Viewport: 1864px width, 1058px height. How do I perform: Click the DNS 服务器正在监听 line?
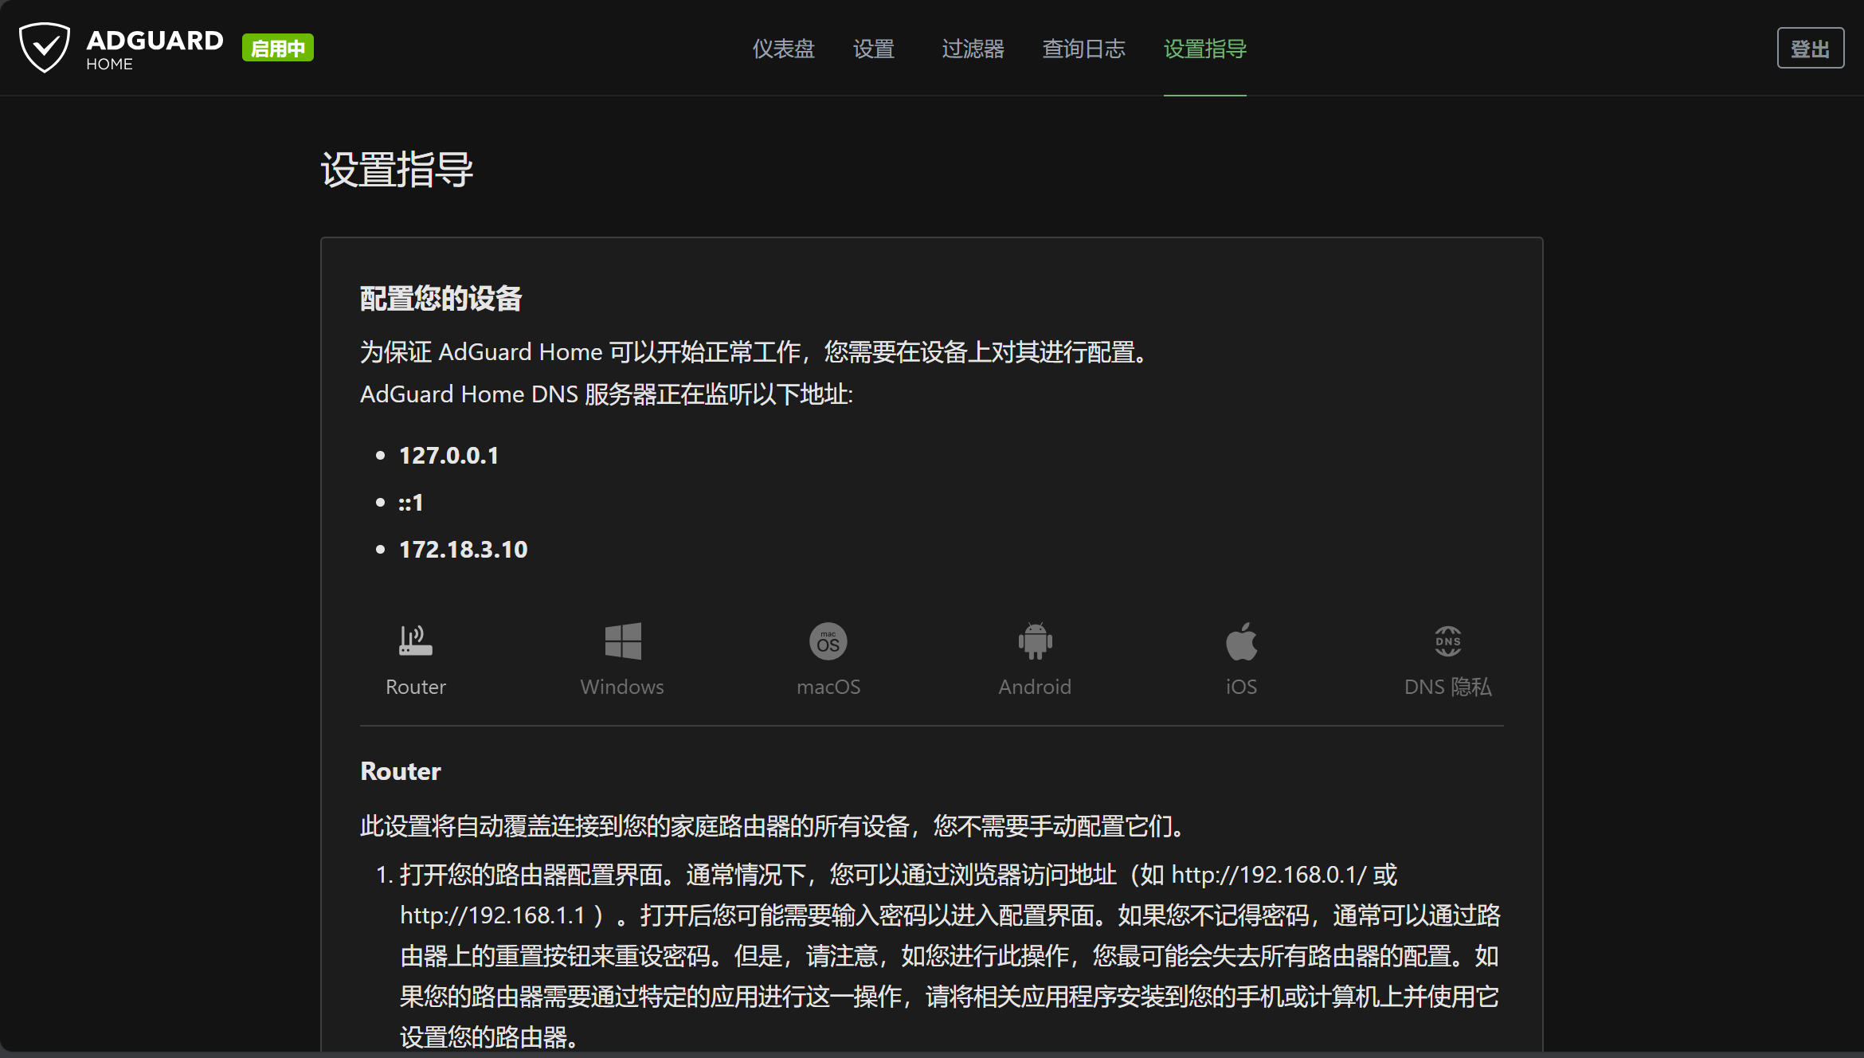tap(606, 394)
